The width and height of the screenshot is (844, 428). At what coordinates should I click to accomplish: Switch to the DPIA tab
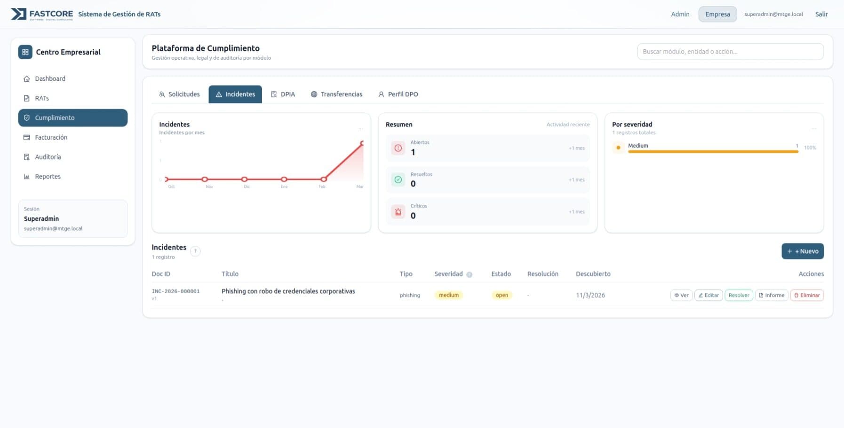(x=283, y=94)
